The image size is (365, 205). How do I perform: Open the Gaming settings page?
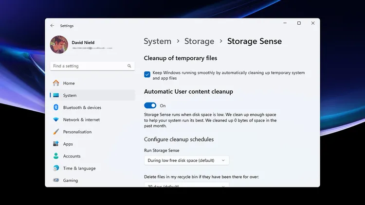(x=70, y=180)
